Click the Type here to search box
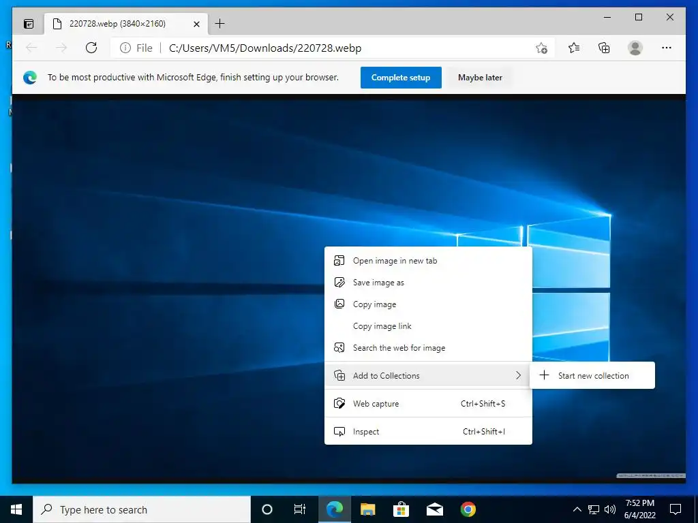 click(x=142, y=509)
